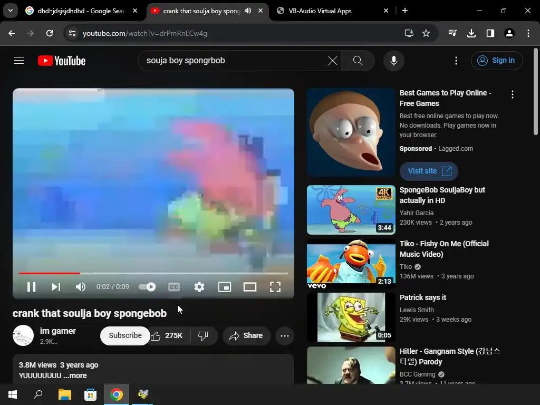Image resolution: width=540 pixels, height=405 pixels.
Task: Close the VB-Audio Virtual Apps tab
Action: pyautogui.click(x=386, y=11)
